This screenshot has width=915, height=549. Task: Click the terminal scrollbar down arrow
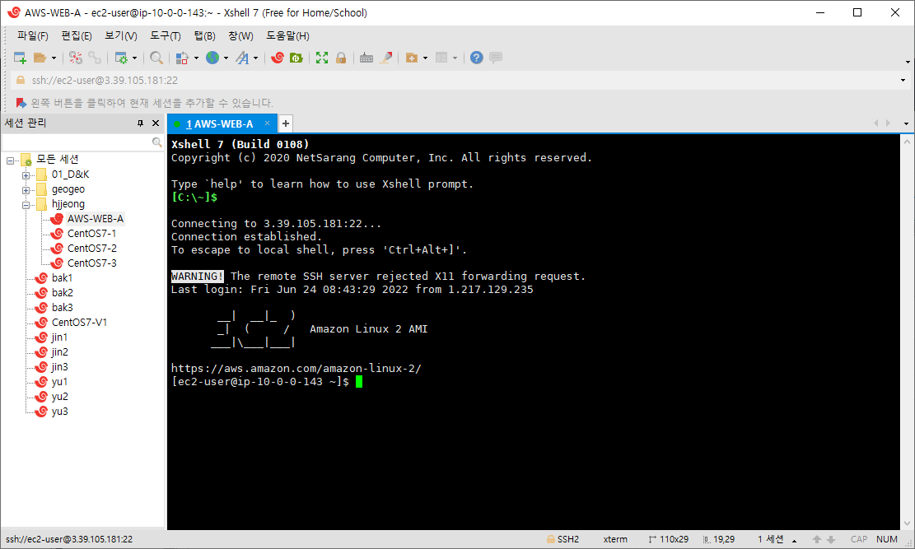(908, 523)
